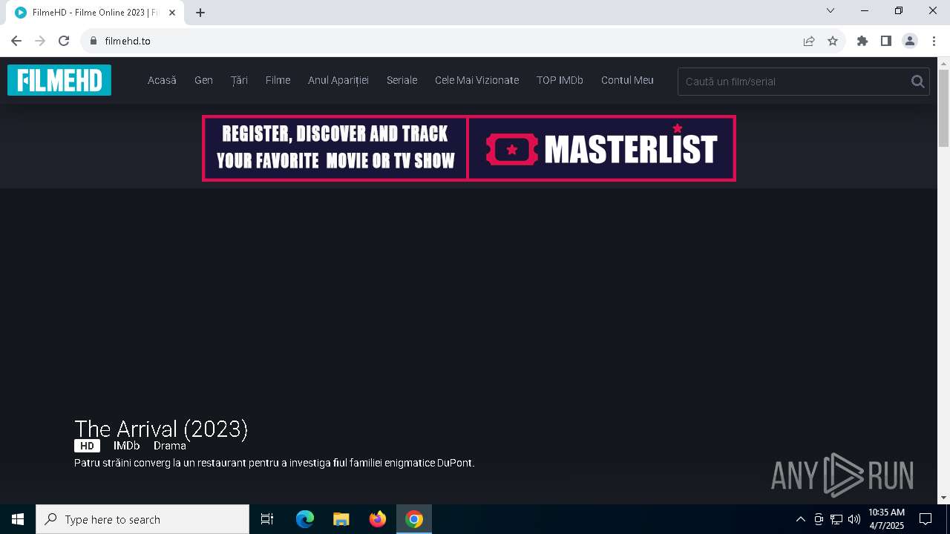The image size is (950, 534).
Task: Open notifications center icon
Action: 926,519
